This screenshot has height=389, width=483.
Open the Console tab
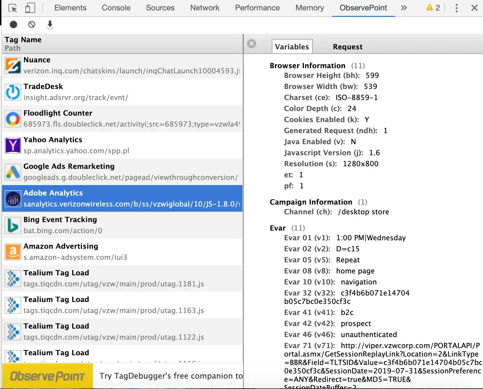[116, 8]
